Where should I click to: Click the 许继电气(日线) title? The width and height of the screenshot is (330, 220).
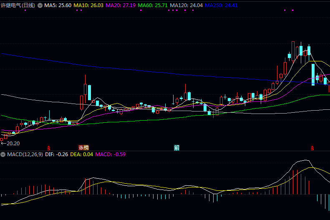[18, 5]
